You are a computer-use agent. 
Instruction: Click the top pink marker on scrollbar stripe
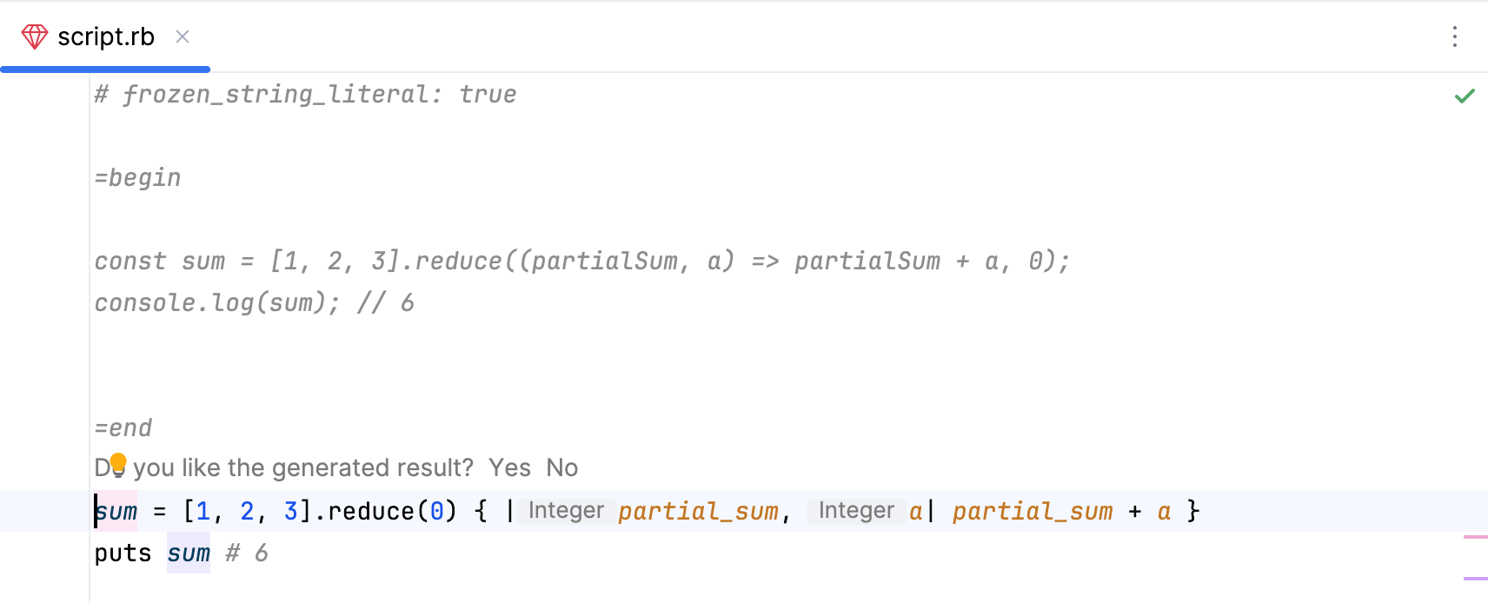(1476, 538)
